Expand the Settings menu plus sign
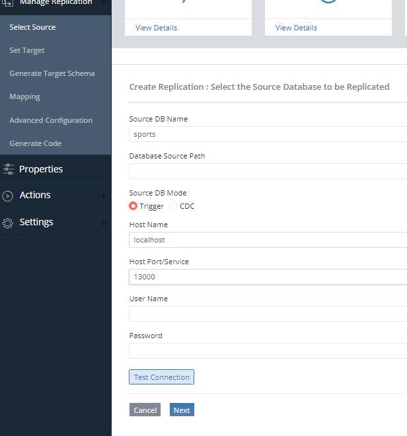 [x=103, y=223]
